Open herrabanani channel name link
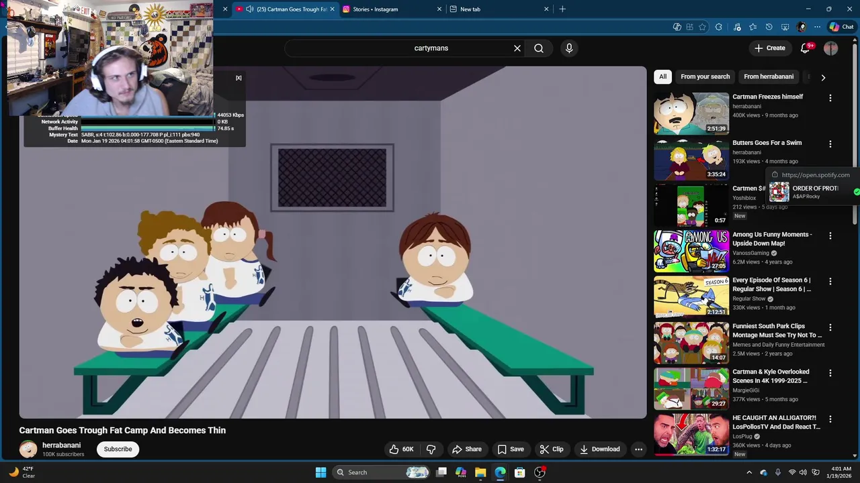This screenshot has height=483, width=860. pyautogui.click(x=61, y=445)
